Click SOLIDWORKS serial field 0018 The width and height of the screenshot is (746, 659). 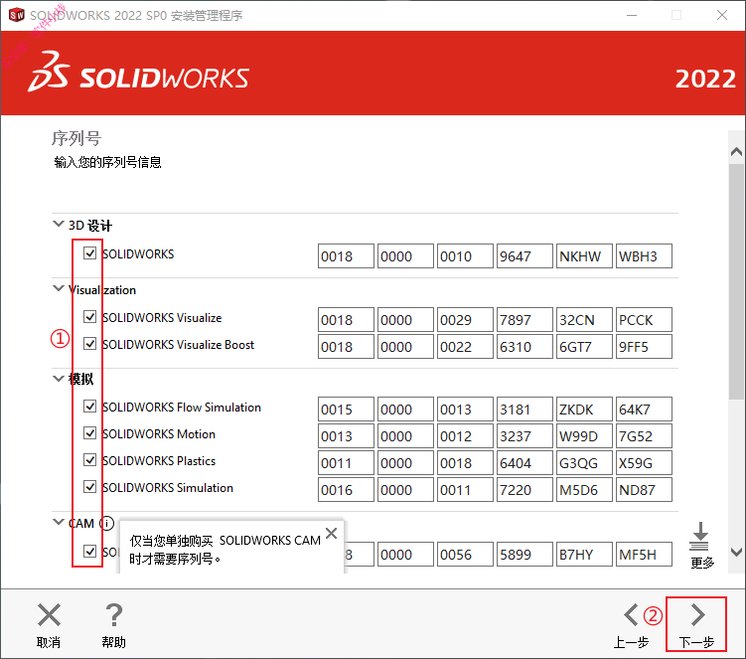[346, 256]
